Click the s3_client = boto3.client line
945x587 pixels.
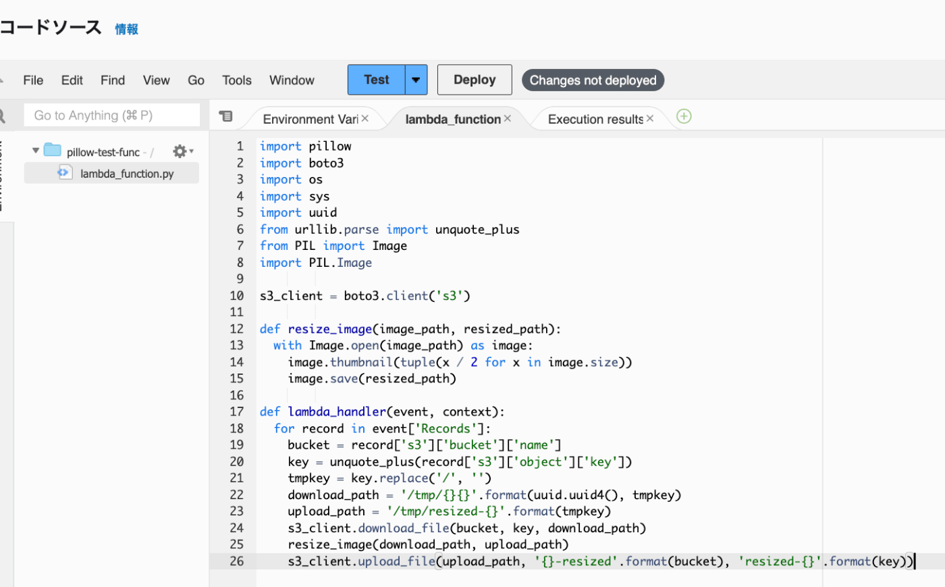(365, 296)
